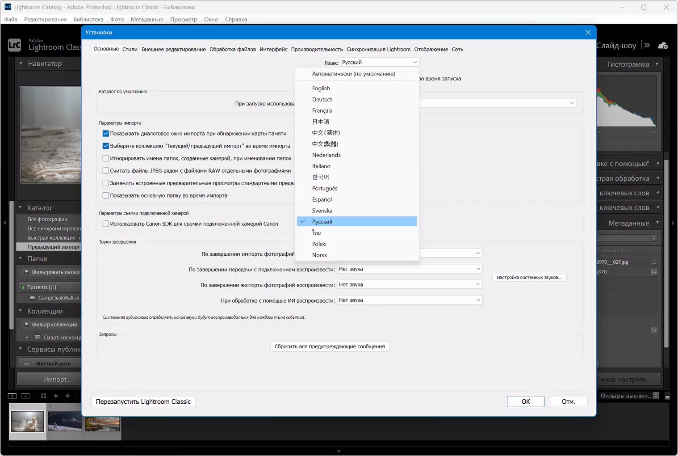Collapse the Навигатор panel
The width and height of the screenshot is (678, 456).
[21, 63]
